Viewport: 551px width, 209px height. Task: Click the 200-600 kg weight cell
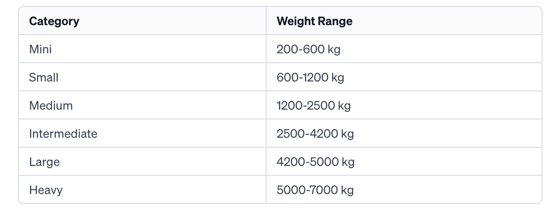[x=404, y=49]
